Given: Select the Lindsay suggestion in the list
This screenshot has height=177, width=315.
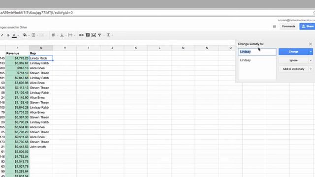Looking at the screenshot, I should click(x=245, y=60).
